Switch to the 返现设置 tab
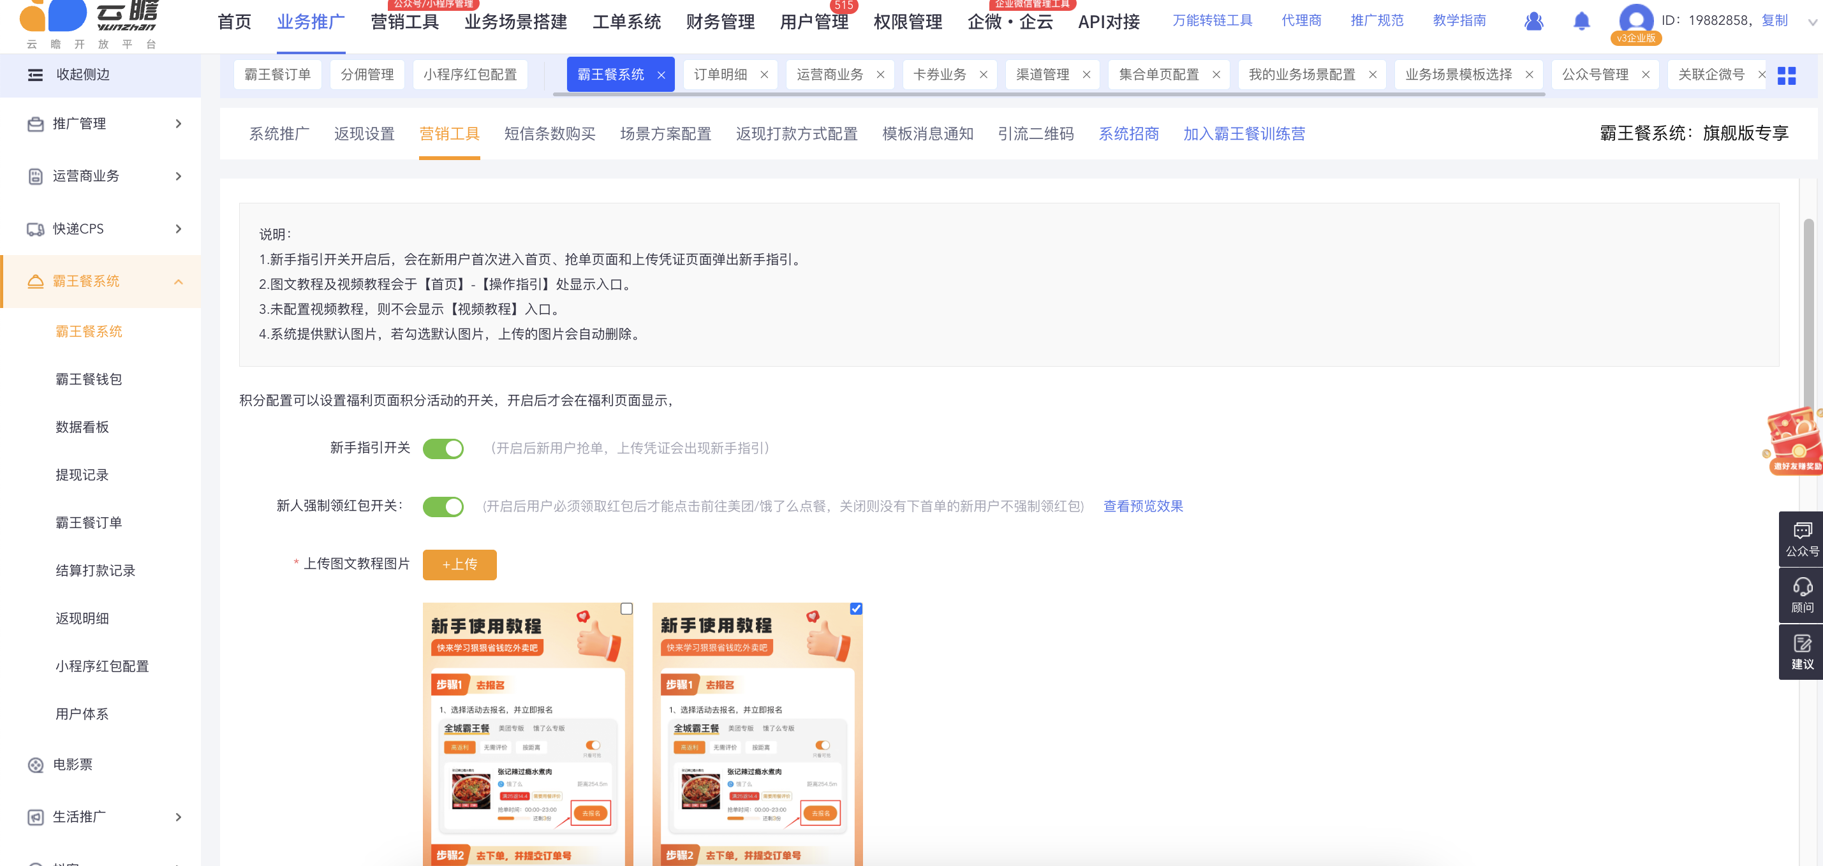1823x866 pixels. [364, 134]
